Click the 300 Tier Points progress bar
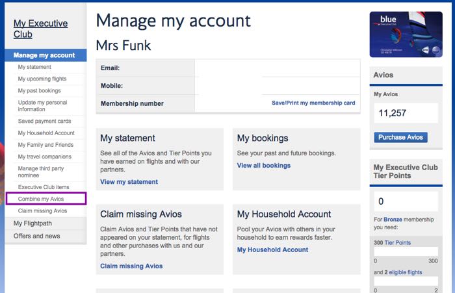Image resolution: width=455 pixels, height=293 pixels. pyautogui.click(x=406, y=251)
